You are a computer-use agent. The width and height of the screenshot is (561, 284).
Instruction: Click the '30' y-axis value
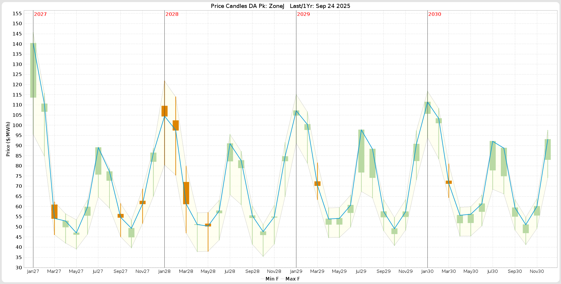[x=18, y=268]
